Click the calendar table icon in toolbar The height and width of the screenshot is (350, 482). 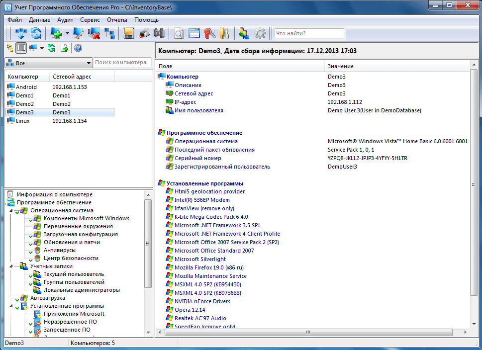click(x=194, y=33)
